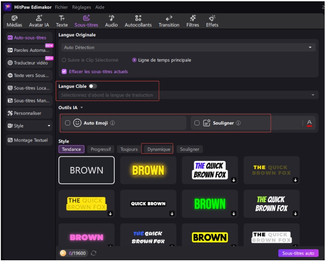This screenshot has width=325, height=262.
Task: Click the refresh credits icon
Action: pyautogui.click(x=93, y=253)
